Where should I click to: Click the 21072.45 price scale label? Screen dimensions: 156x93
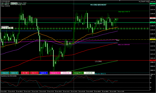click(x=153, y=54)
